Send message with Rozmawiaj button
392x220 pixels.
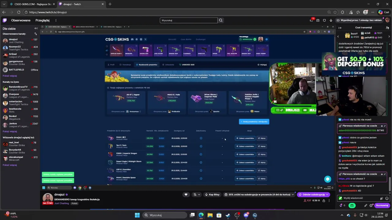[382, 206]
